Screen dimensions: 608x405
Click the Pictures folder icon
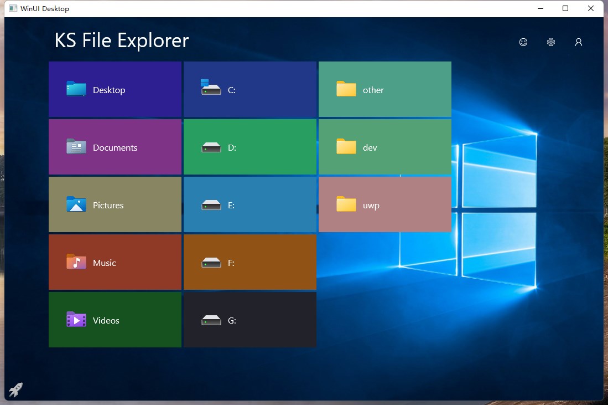click(x=76, y=204)
